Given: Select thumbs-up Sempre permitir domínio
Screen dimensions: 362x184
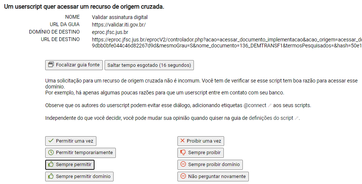Looking at the screenshot, I should coord(79,177).
